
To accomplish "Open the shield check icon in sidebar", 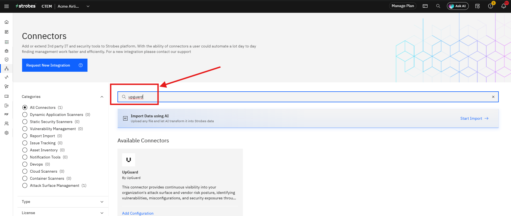I will click(x=7, y=60).
